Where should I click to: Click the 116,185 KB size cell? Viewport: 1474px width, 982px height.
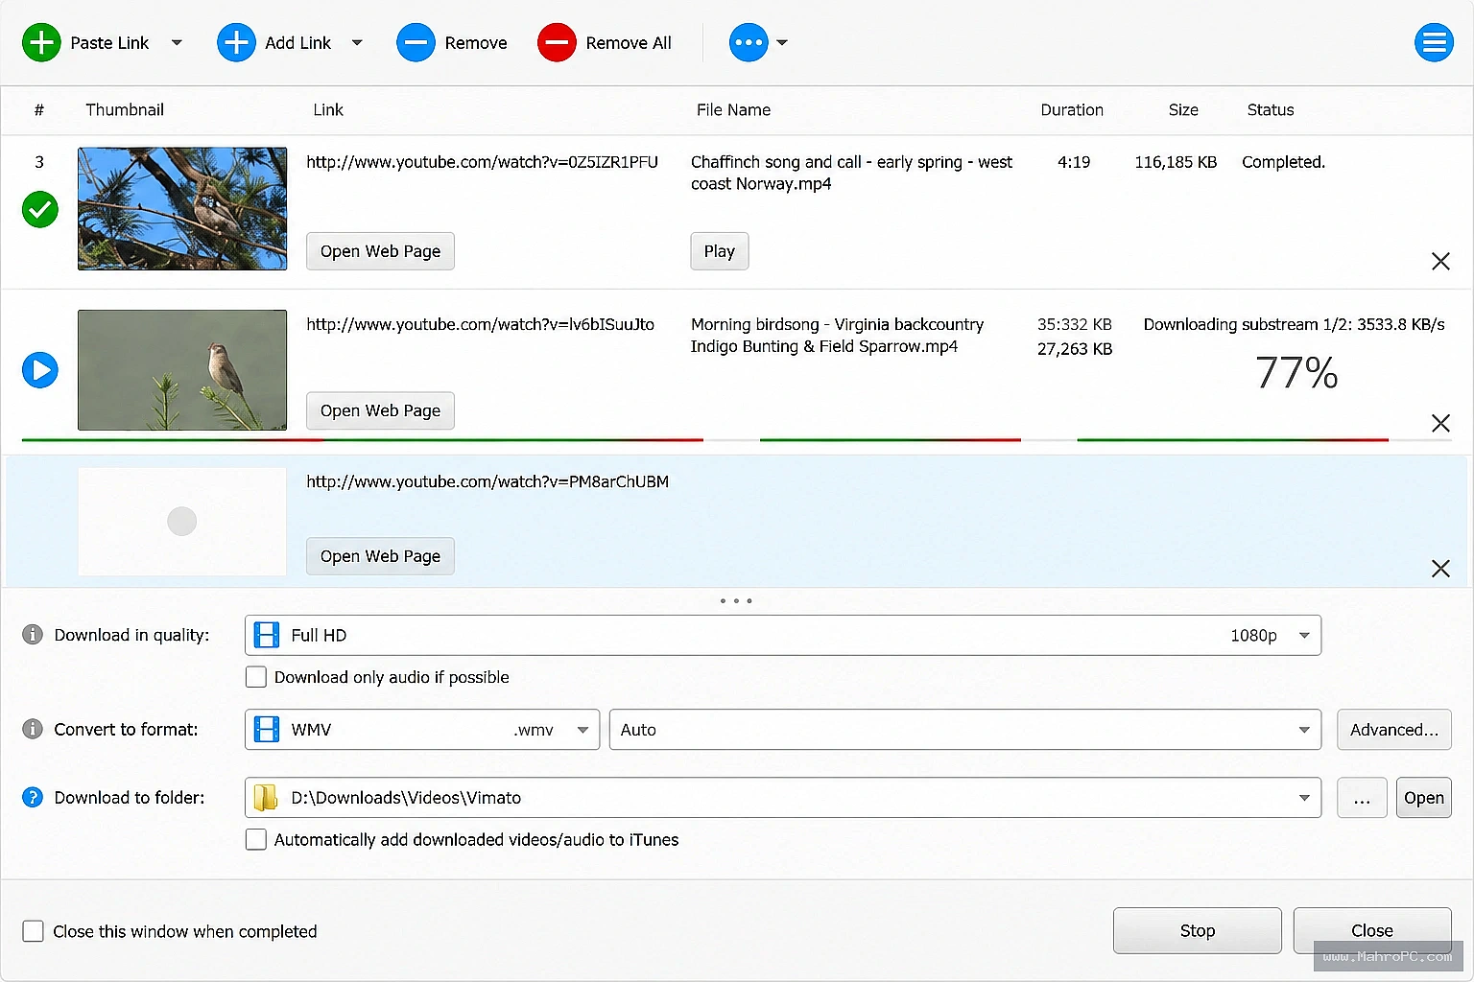click(x=1176, y=162)
